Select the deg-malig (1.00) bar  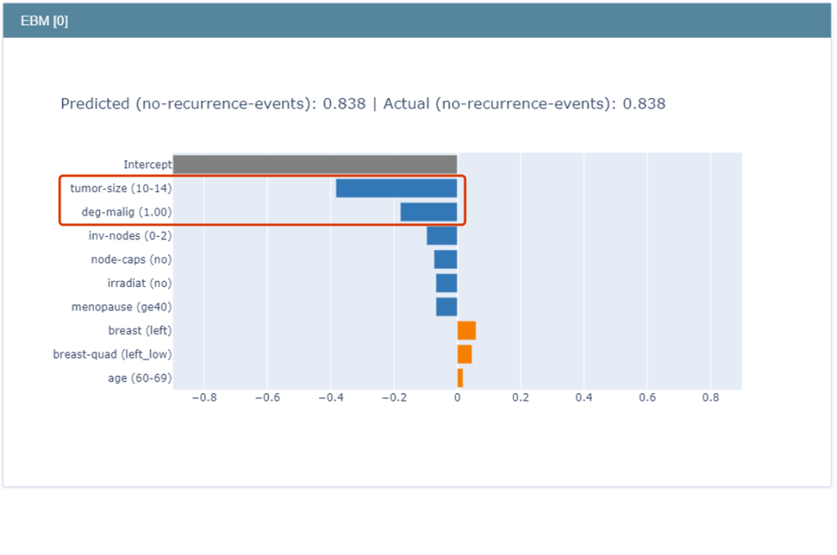tap(427, 212)
